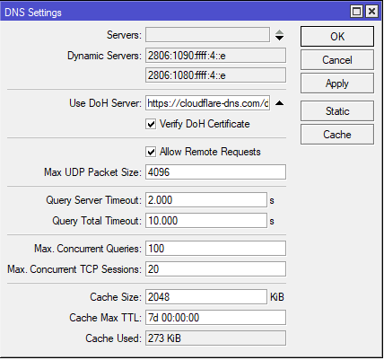The height and width of the screenshot is (360, 384).
Task: Disable Allow Remote Requests checkbox
Action: [151, 152]
